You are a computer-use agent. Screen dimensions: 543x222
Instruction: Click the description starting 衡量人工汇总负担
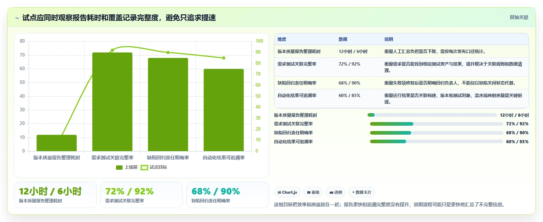[x=435, y=52]
